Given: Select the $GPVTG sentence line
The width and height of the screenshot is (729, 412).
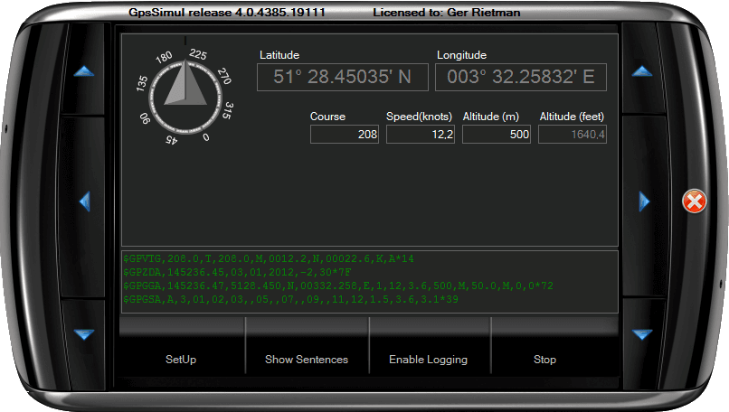Looking at the screenshot, I should click(269, 258).
